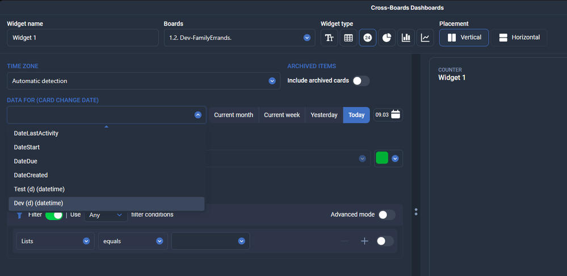The image size is (567, 276).
Task: Pick Dev (d) (datetime) option
Action: pyautogui.click(x=107, y=203)
